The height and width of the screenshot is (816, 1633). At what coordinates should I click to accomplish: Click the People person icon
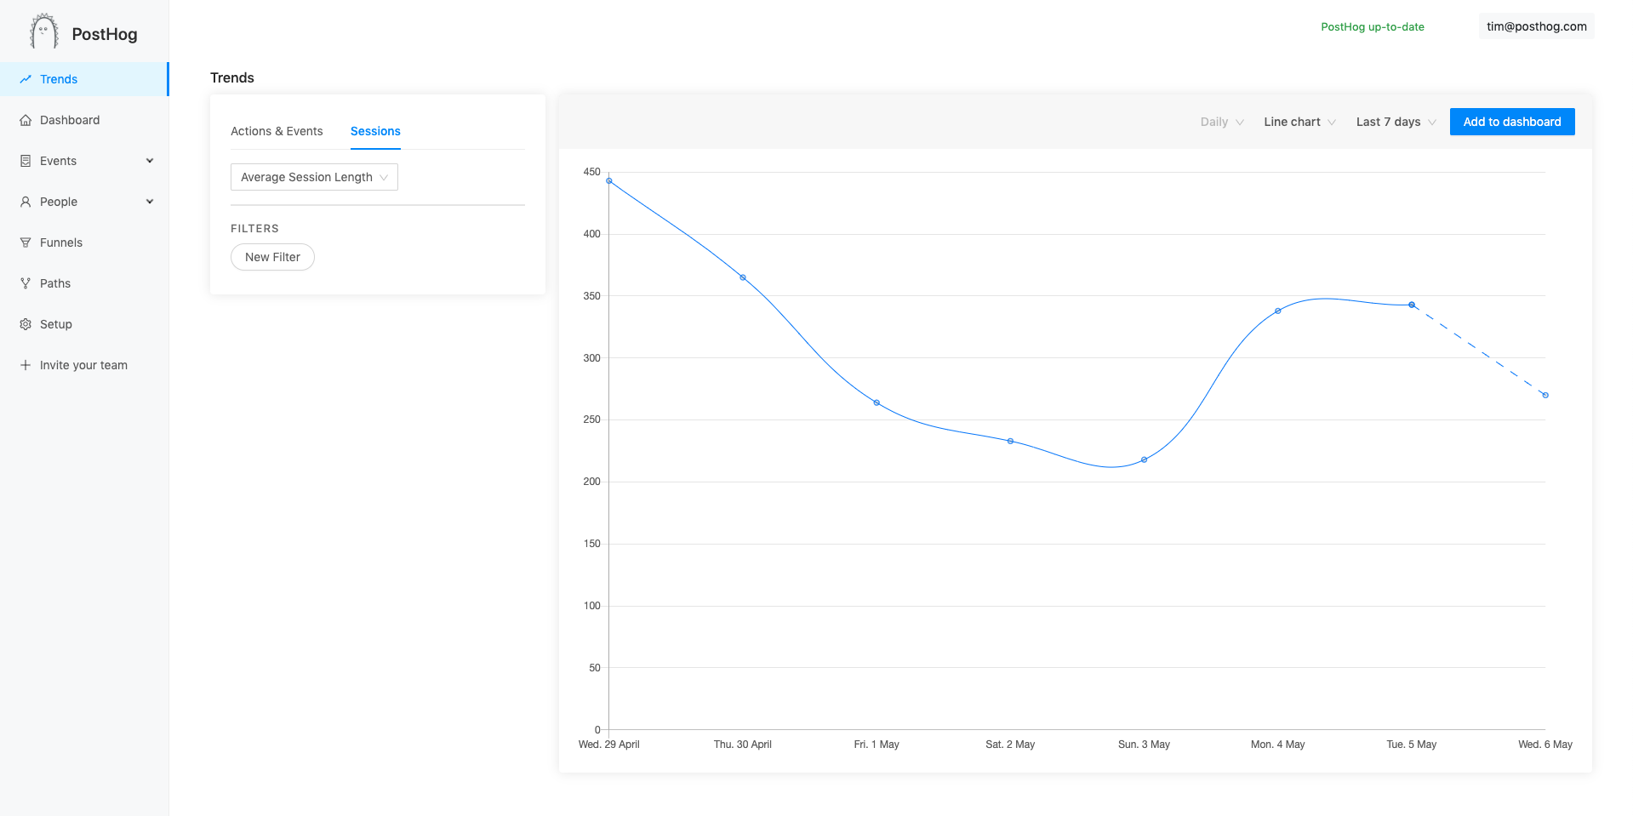(x=26, y=202)
